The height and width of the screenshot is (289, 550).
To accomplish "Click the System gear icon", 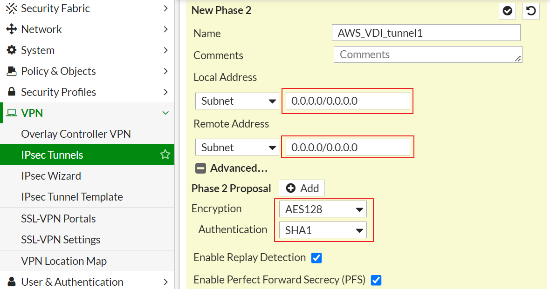I will point(11,50).
